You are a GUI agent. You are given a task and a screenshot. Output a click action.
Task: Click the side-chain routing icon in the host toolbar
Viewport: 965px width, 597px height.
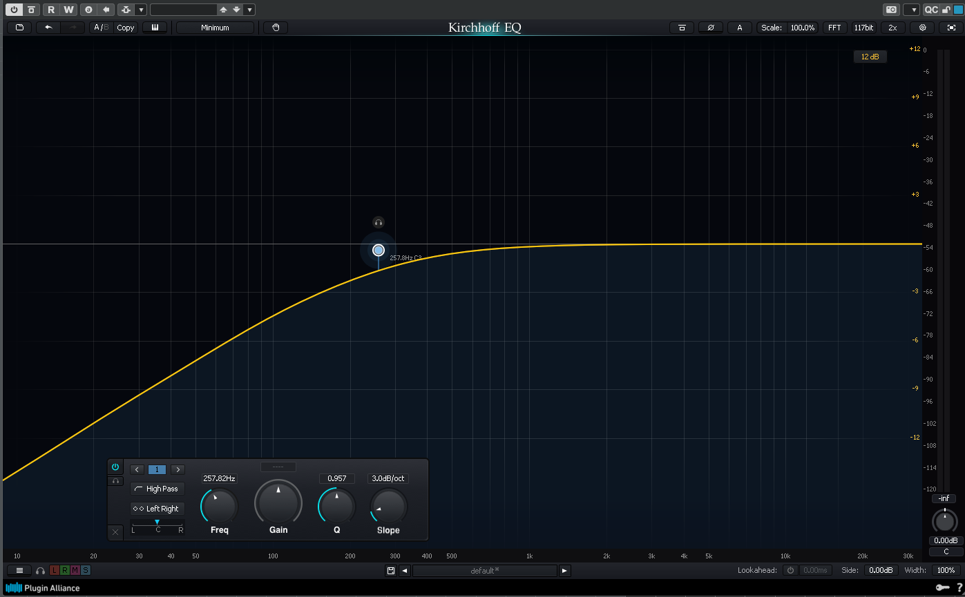tap(125, 10)
